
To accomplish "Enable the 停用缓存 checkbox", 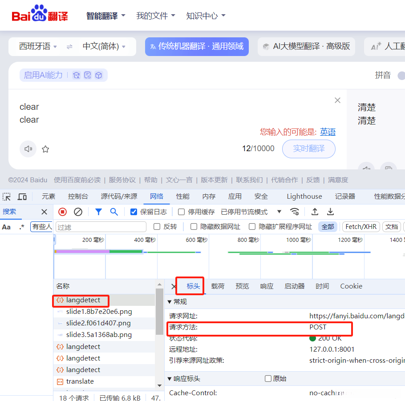I will [181, 212].
